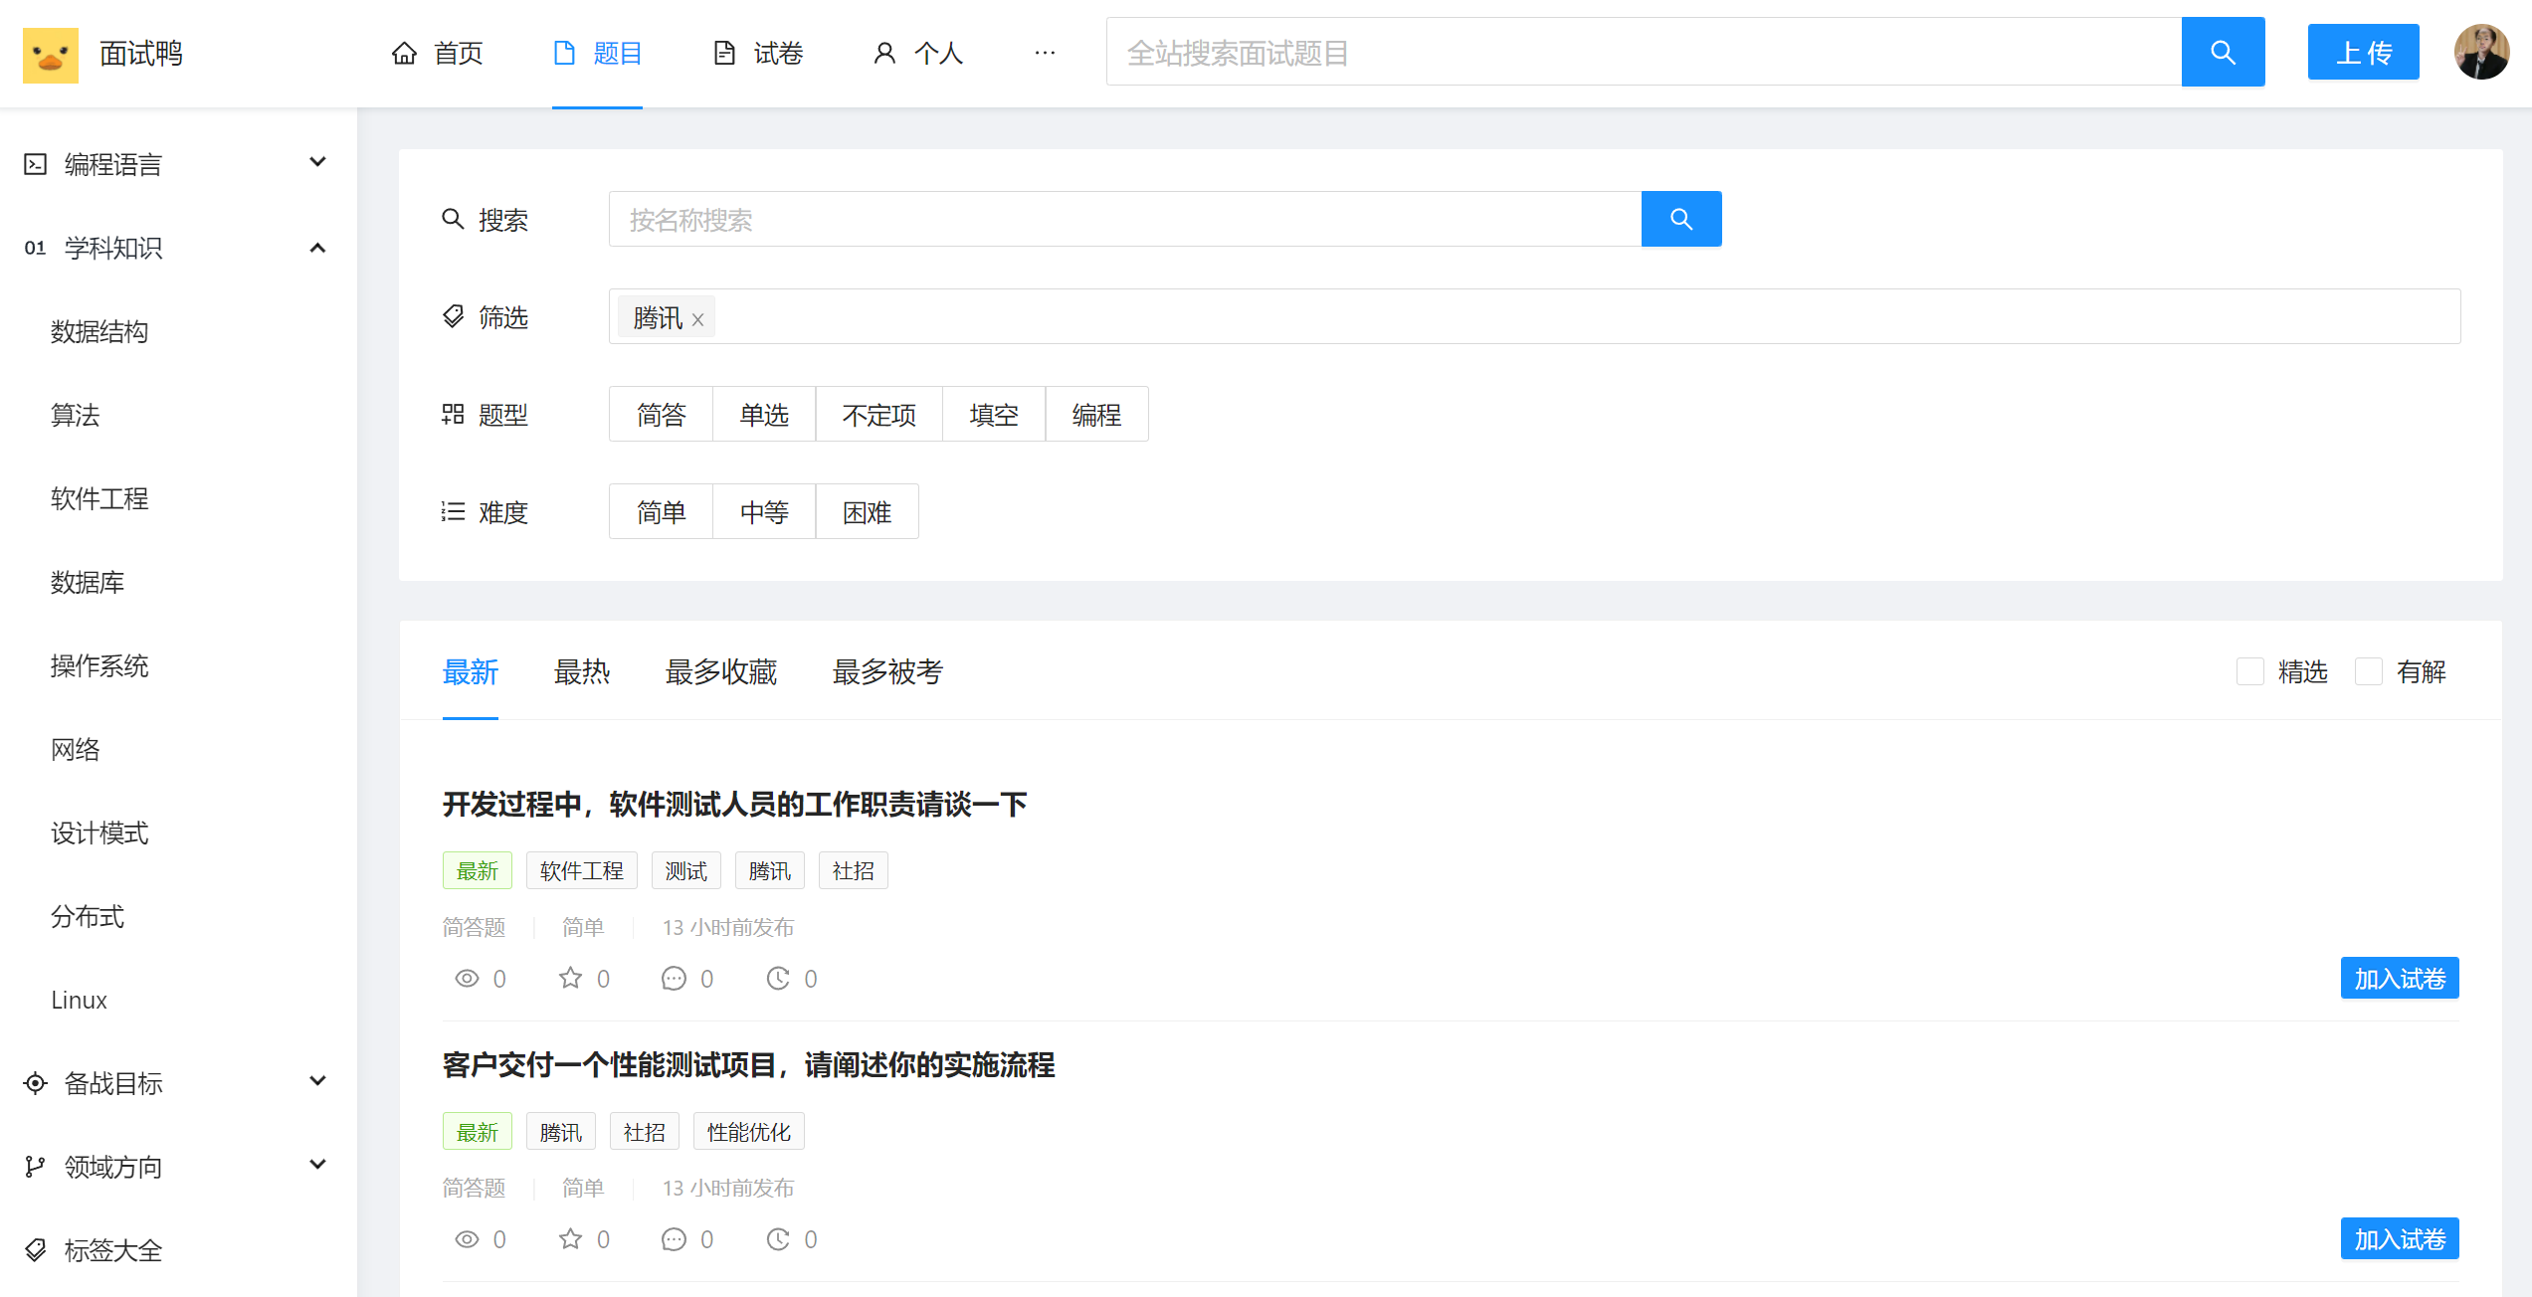Add the second question to 试卷
The width and height of the screenshot is (2532, 1297).
tap(2400, 1238)
